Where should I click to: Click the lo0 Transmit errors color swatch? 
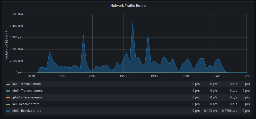(x=8, y=84)
